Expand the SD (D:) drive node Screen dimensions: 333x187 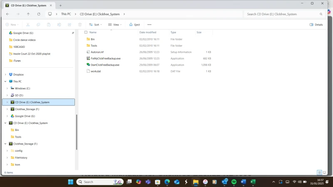tap(7, 95)
